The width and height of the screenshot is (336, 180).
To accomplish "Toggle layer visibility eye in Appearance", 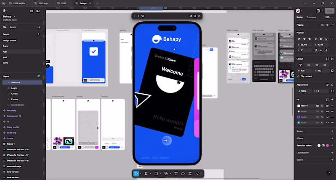I will pos(327,85).
